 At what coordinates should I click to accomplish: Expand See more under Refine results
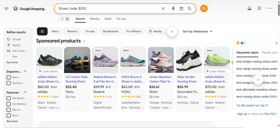[x=12, y=62]
